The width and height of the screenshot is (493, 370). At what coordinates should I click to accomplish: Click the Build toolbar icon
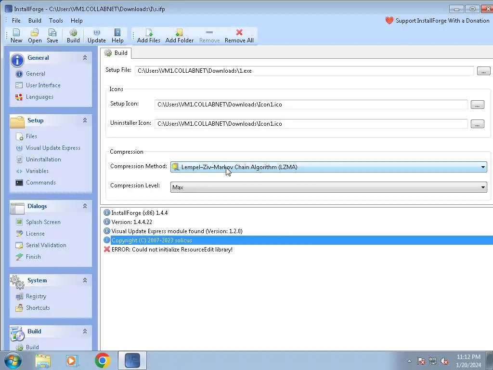point(73,36)
